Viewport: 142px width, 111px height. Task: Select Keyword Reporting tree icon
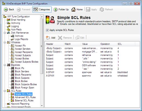point(9,104)
